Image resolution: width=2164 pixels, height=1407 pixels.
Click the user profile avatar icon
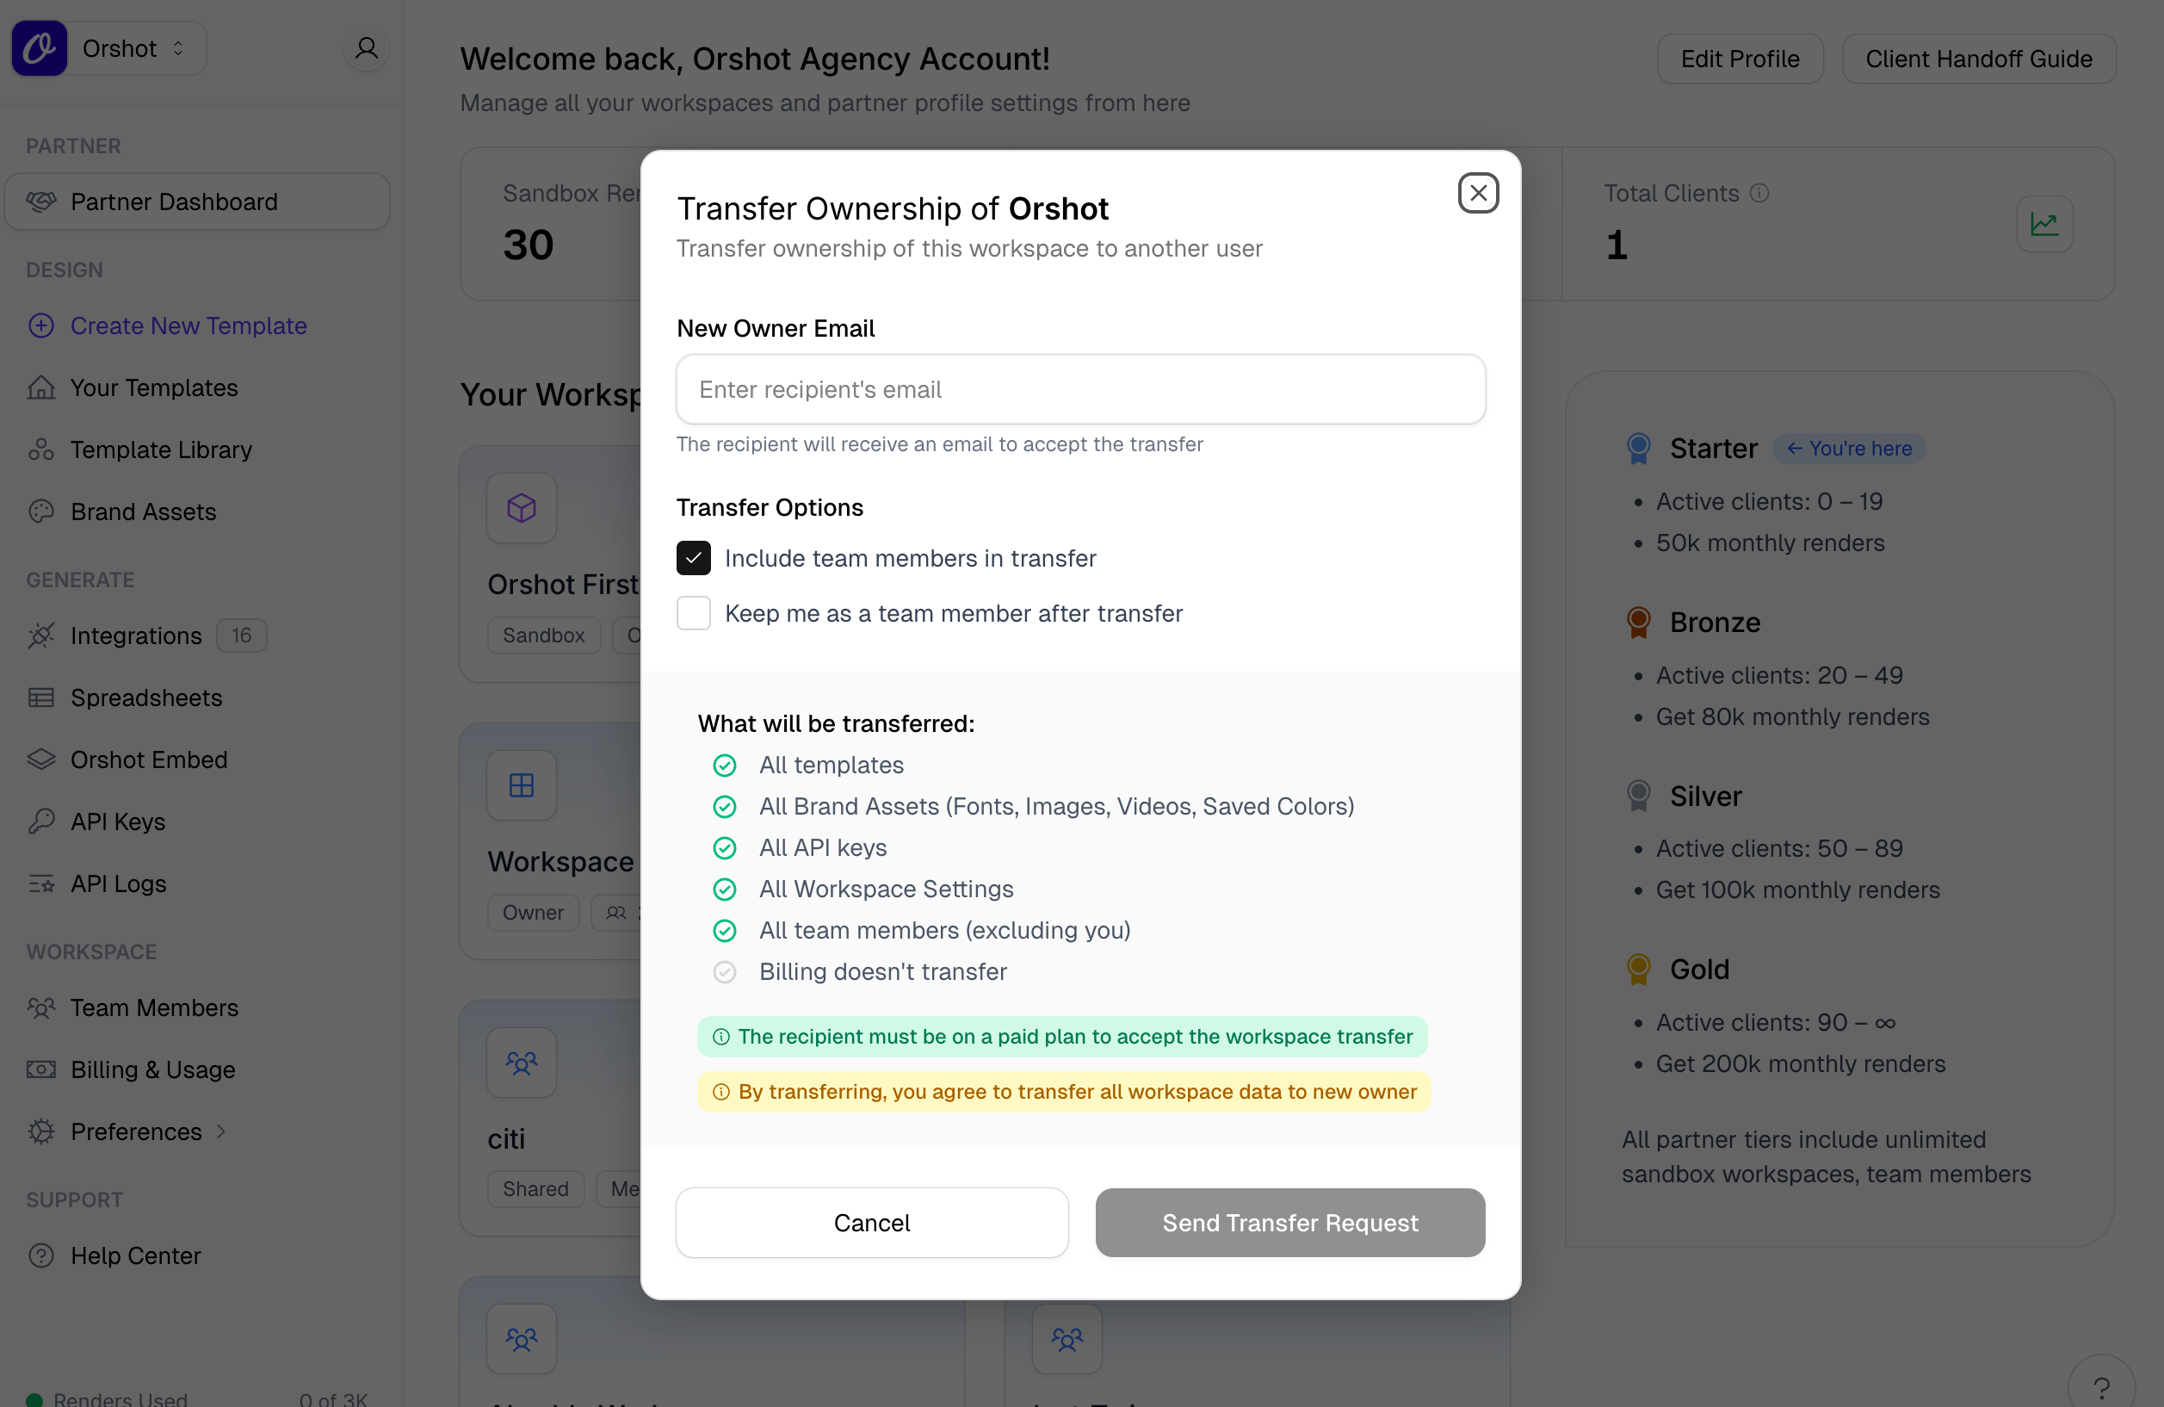click(x=367, y=48)
